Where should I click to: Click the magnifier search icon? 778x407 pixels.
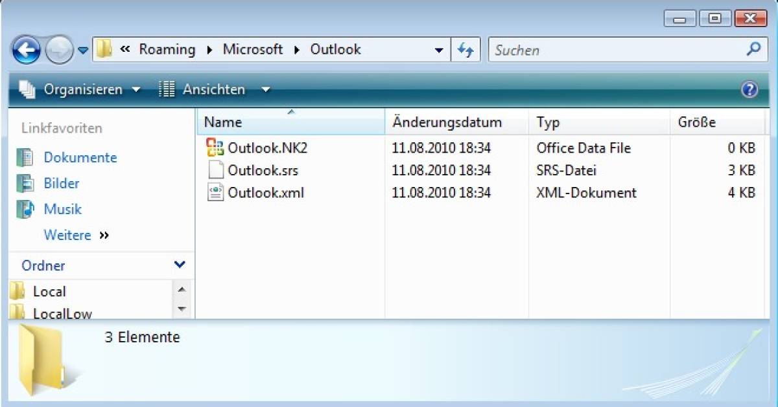753,49
